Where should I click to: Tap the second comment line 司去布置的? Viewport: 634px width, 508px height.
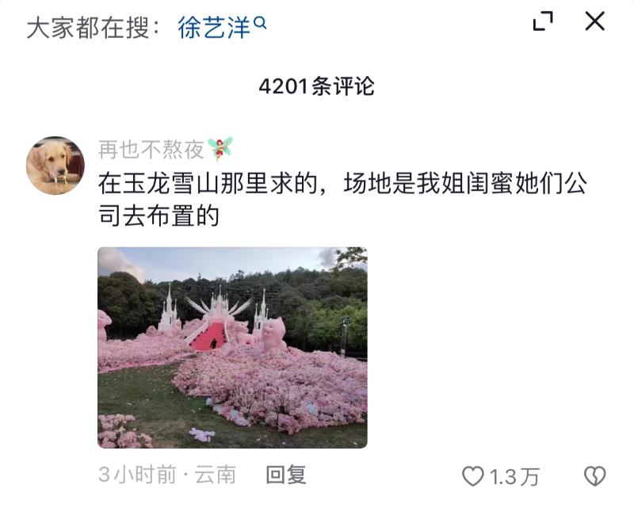click(x=159, y=215)
